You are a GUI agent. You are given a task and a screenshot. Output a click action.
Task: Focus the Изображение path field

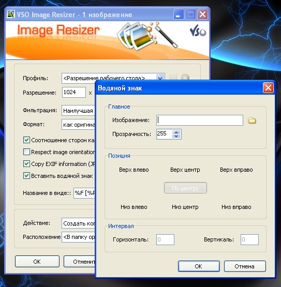coord(200,120)
